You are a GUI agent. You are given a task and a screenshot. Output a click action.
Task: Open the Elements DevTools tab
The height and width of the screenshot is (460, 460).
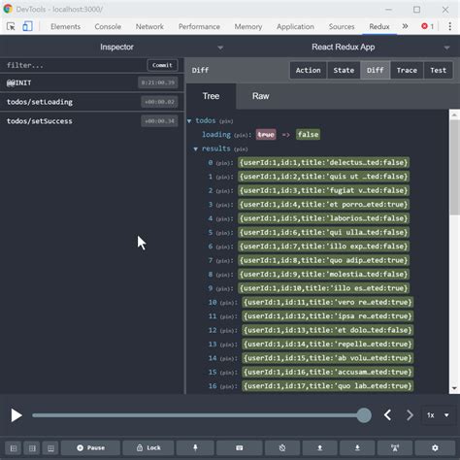[65, 26]
